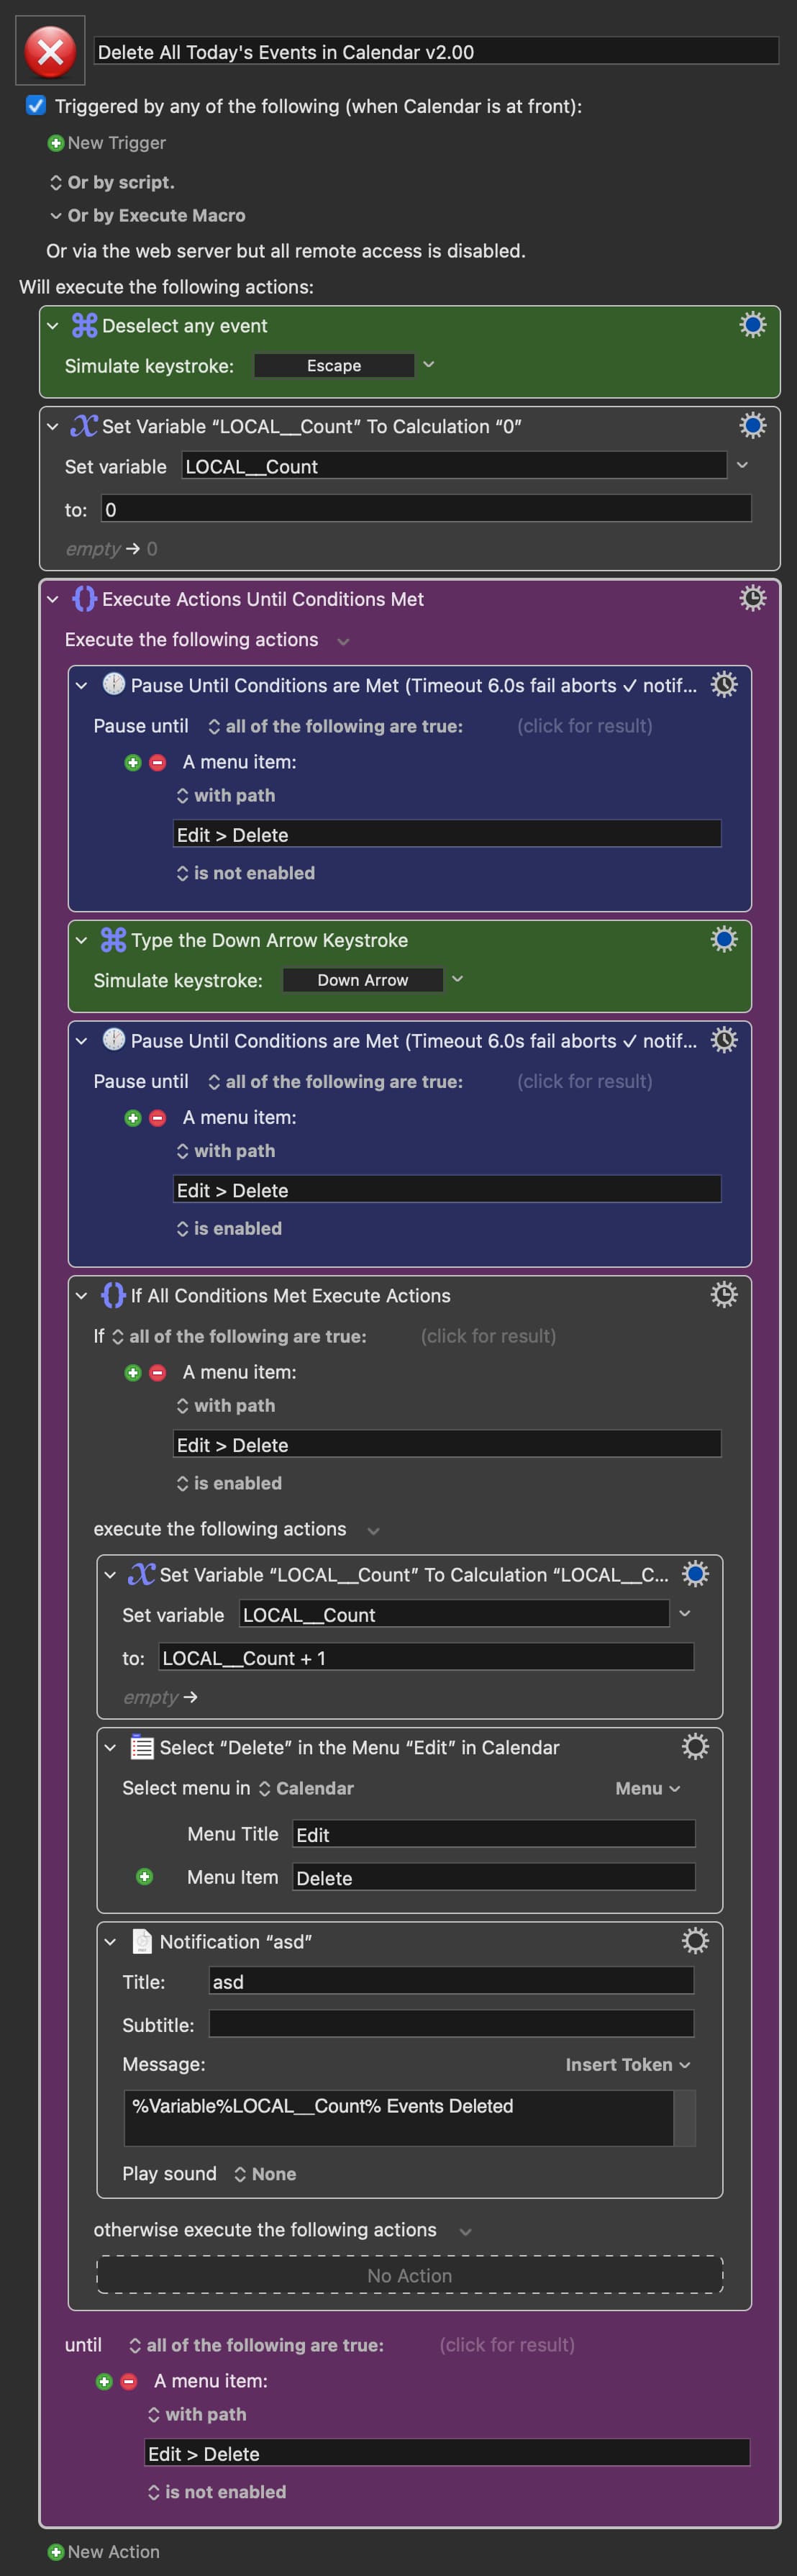
Task: Click until section's Edit > Delete path field
Action: point(447,2453)
